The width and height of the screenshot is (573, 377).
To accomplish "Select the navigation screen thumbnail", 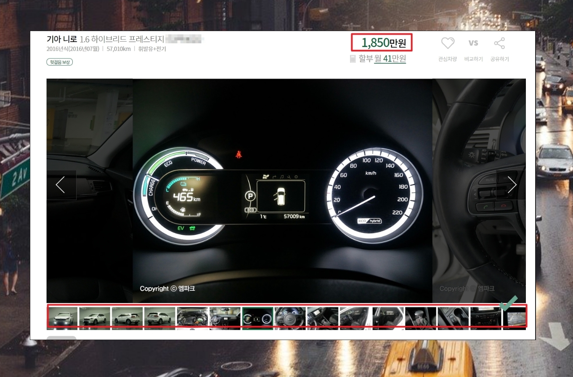I will click(x=515, y=318).
